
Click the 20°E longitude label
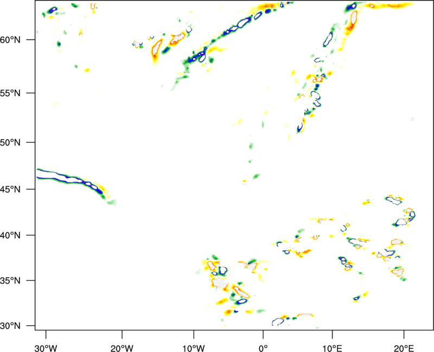pyautogui.click(x=404, y=348)
